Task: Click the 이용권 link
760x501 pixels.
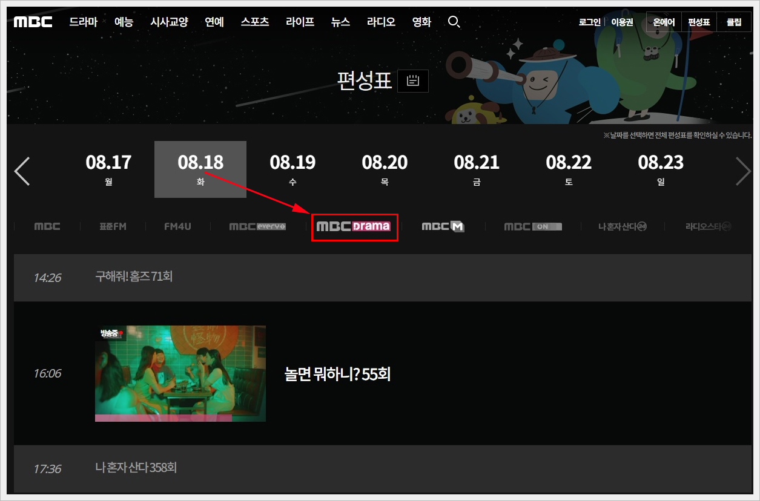Action: click(622, 22)
